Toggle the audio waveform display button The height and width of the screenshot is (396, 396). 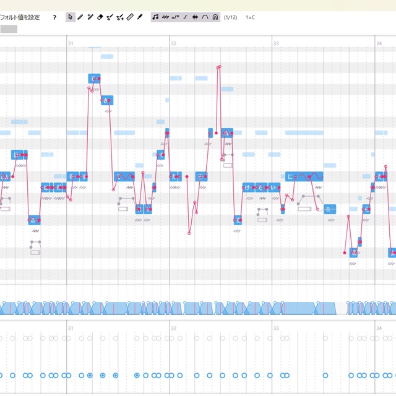tap(195, 17)
